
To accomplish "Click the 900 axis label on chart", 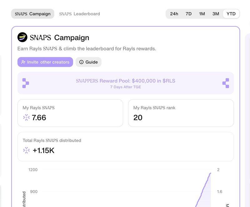I will click(34, 191).
